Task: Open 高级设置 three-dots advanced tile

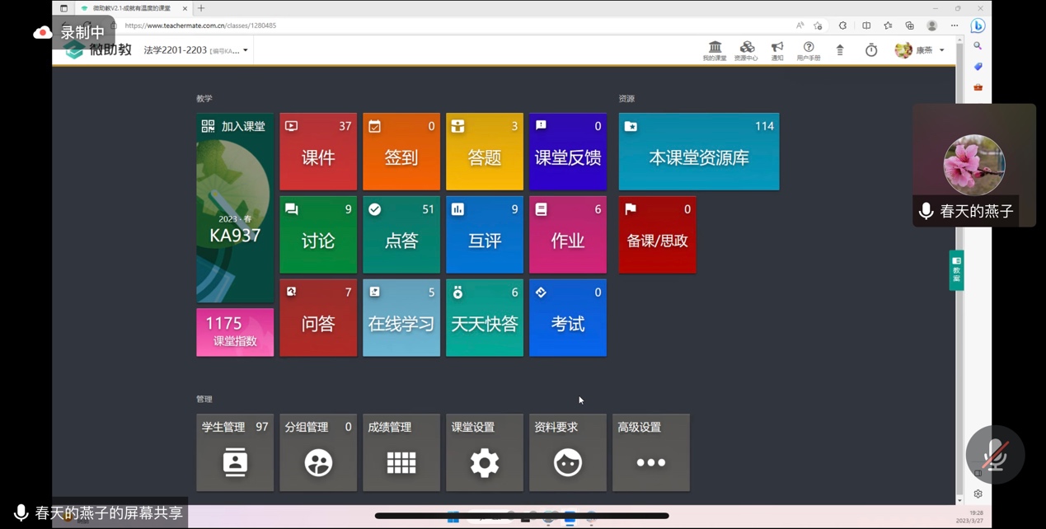Action: pos(650,452)
